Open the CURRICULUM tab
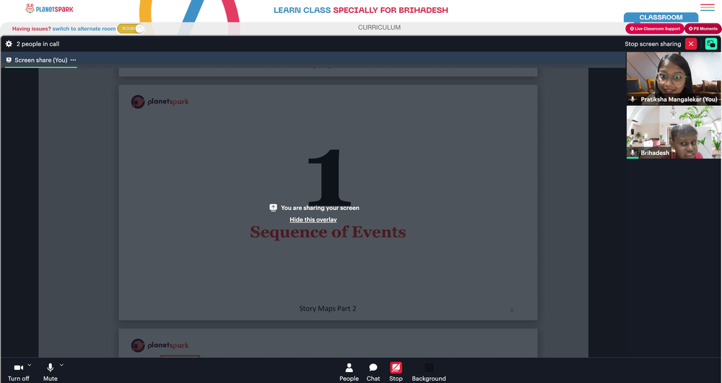The height and width of the screenshot is (383, 722). point(380,27)
